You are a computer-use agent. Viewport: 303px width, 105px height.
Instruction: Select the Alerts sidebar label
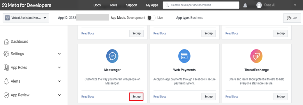tap(15, 81)
